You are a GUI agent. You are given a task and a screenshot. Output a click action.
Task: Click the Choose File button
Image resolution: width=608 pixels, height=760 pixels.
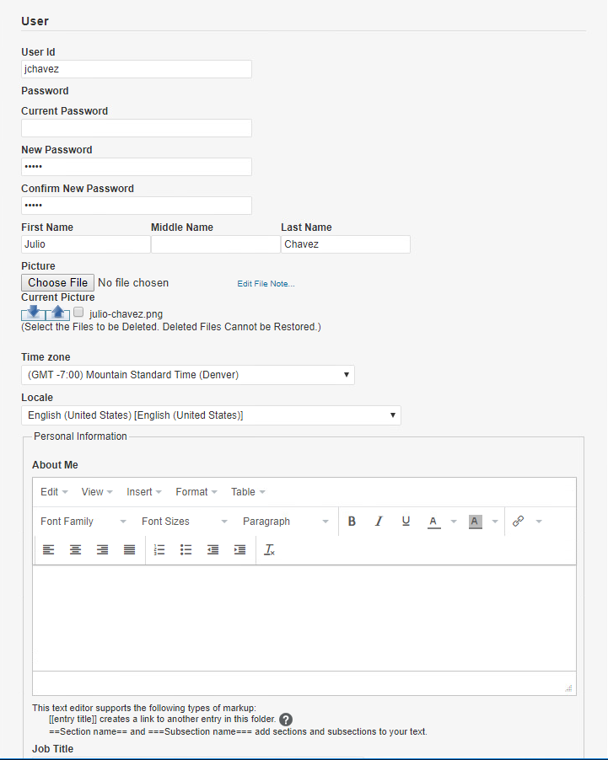[x=57, y=283]
